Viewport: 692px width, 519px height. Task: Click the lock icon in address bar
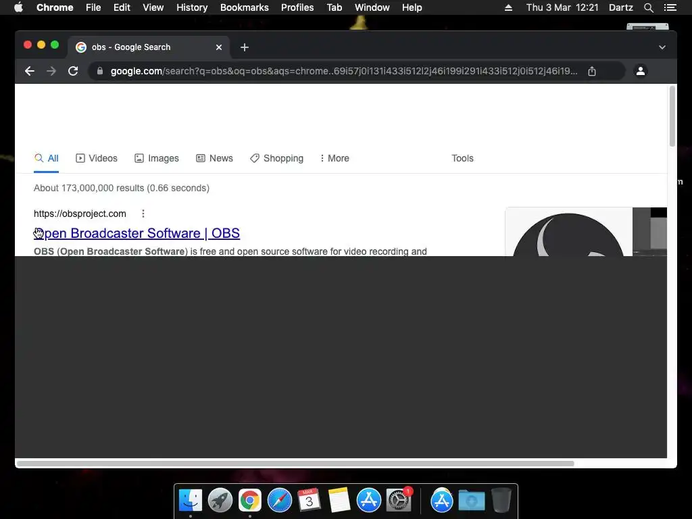pos(100,71)
